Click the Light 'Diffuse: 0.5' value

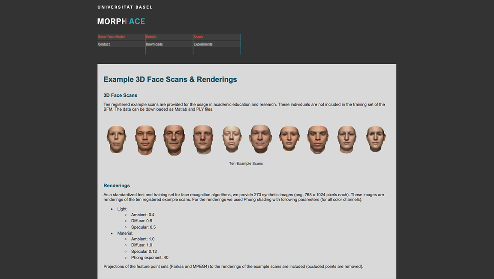coord(142,221)
